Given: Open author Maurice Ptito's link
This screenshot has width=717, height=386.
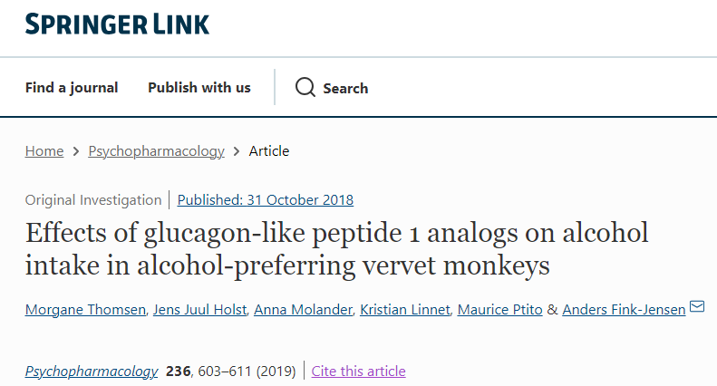Looking at the screenshot, I should pyautogui.click(x=500, y=310).
